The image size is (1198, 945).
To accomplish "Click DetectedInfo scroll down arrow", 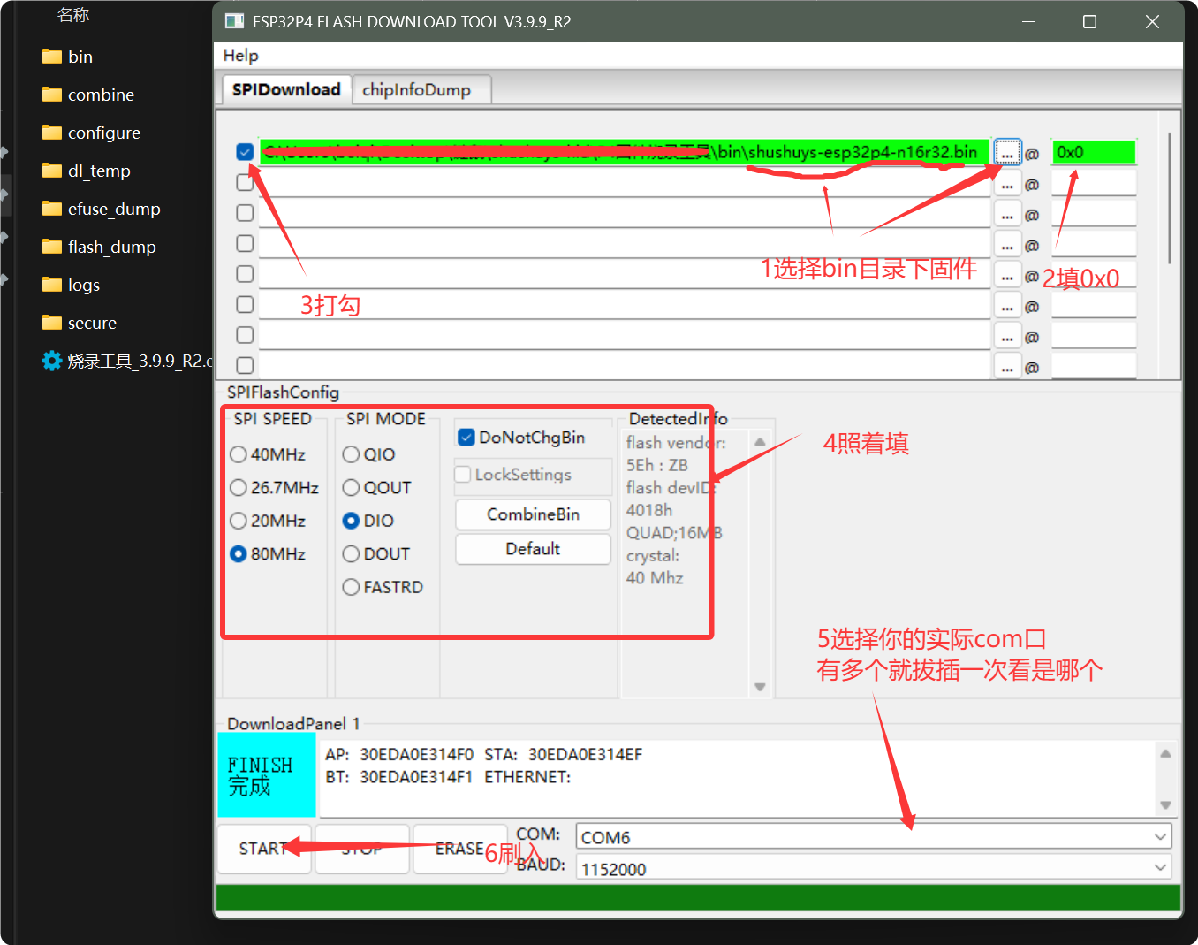I will [760, 687].
